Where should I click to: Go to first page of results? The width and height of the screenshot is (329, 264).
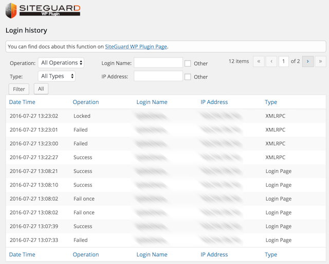259,61
